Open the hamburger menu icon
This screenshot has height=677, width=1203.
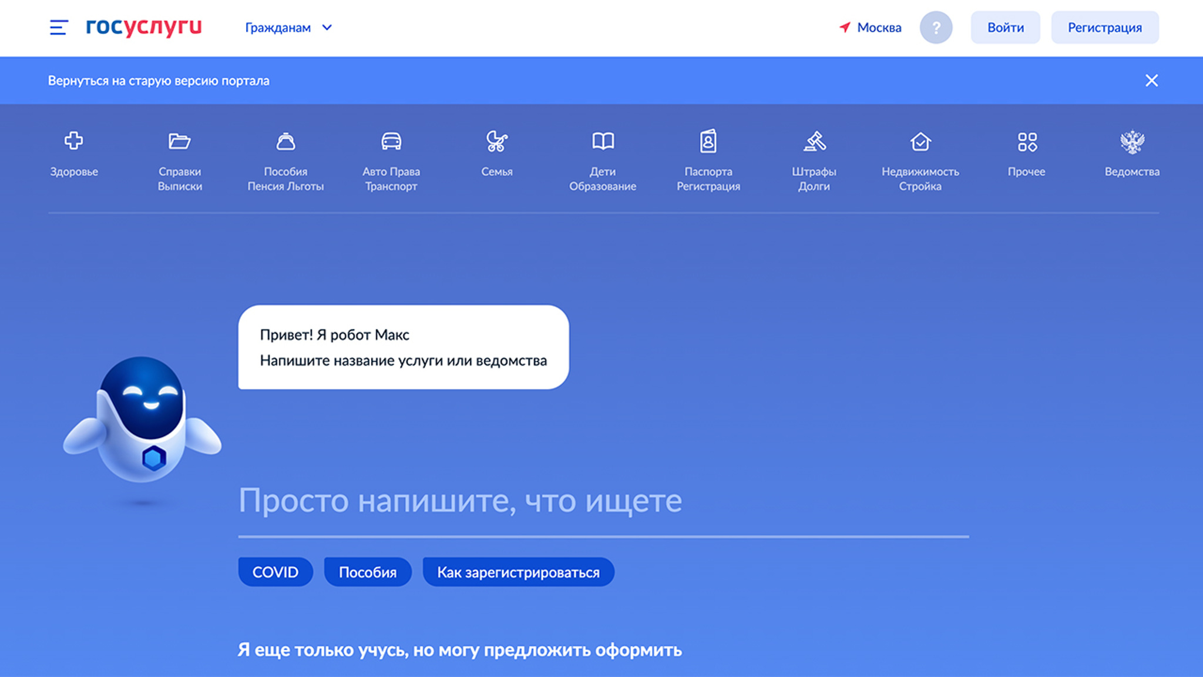click(x=59, y=28)
